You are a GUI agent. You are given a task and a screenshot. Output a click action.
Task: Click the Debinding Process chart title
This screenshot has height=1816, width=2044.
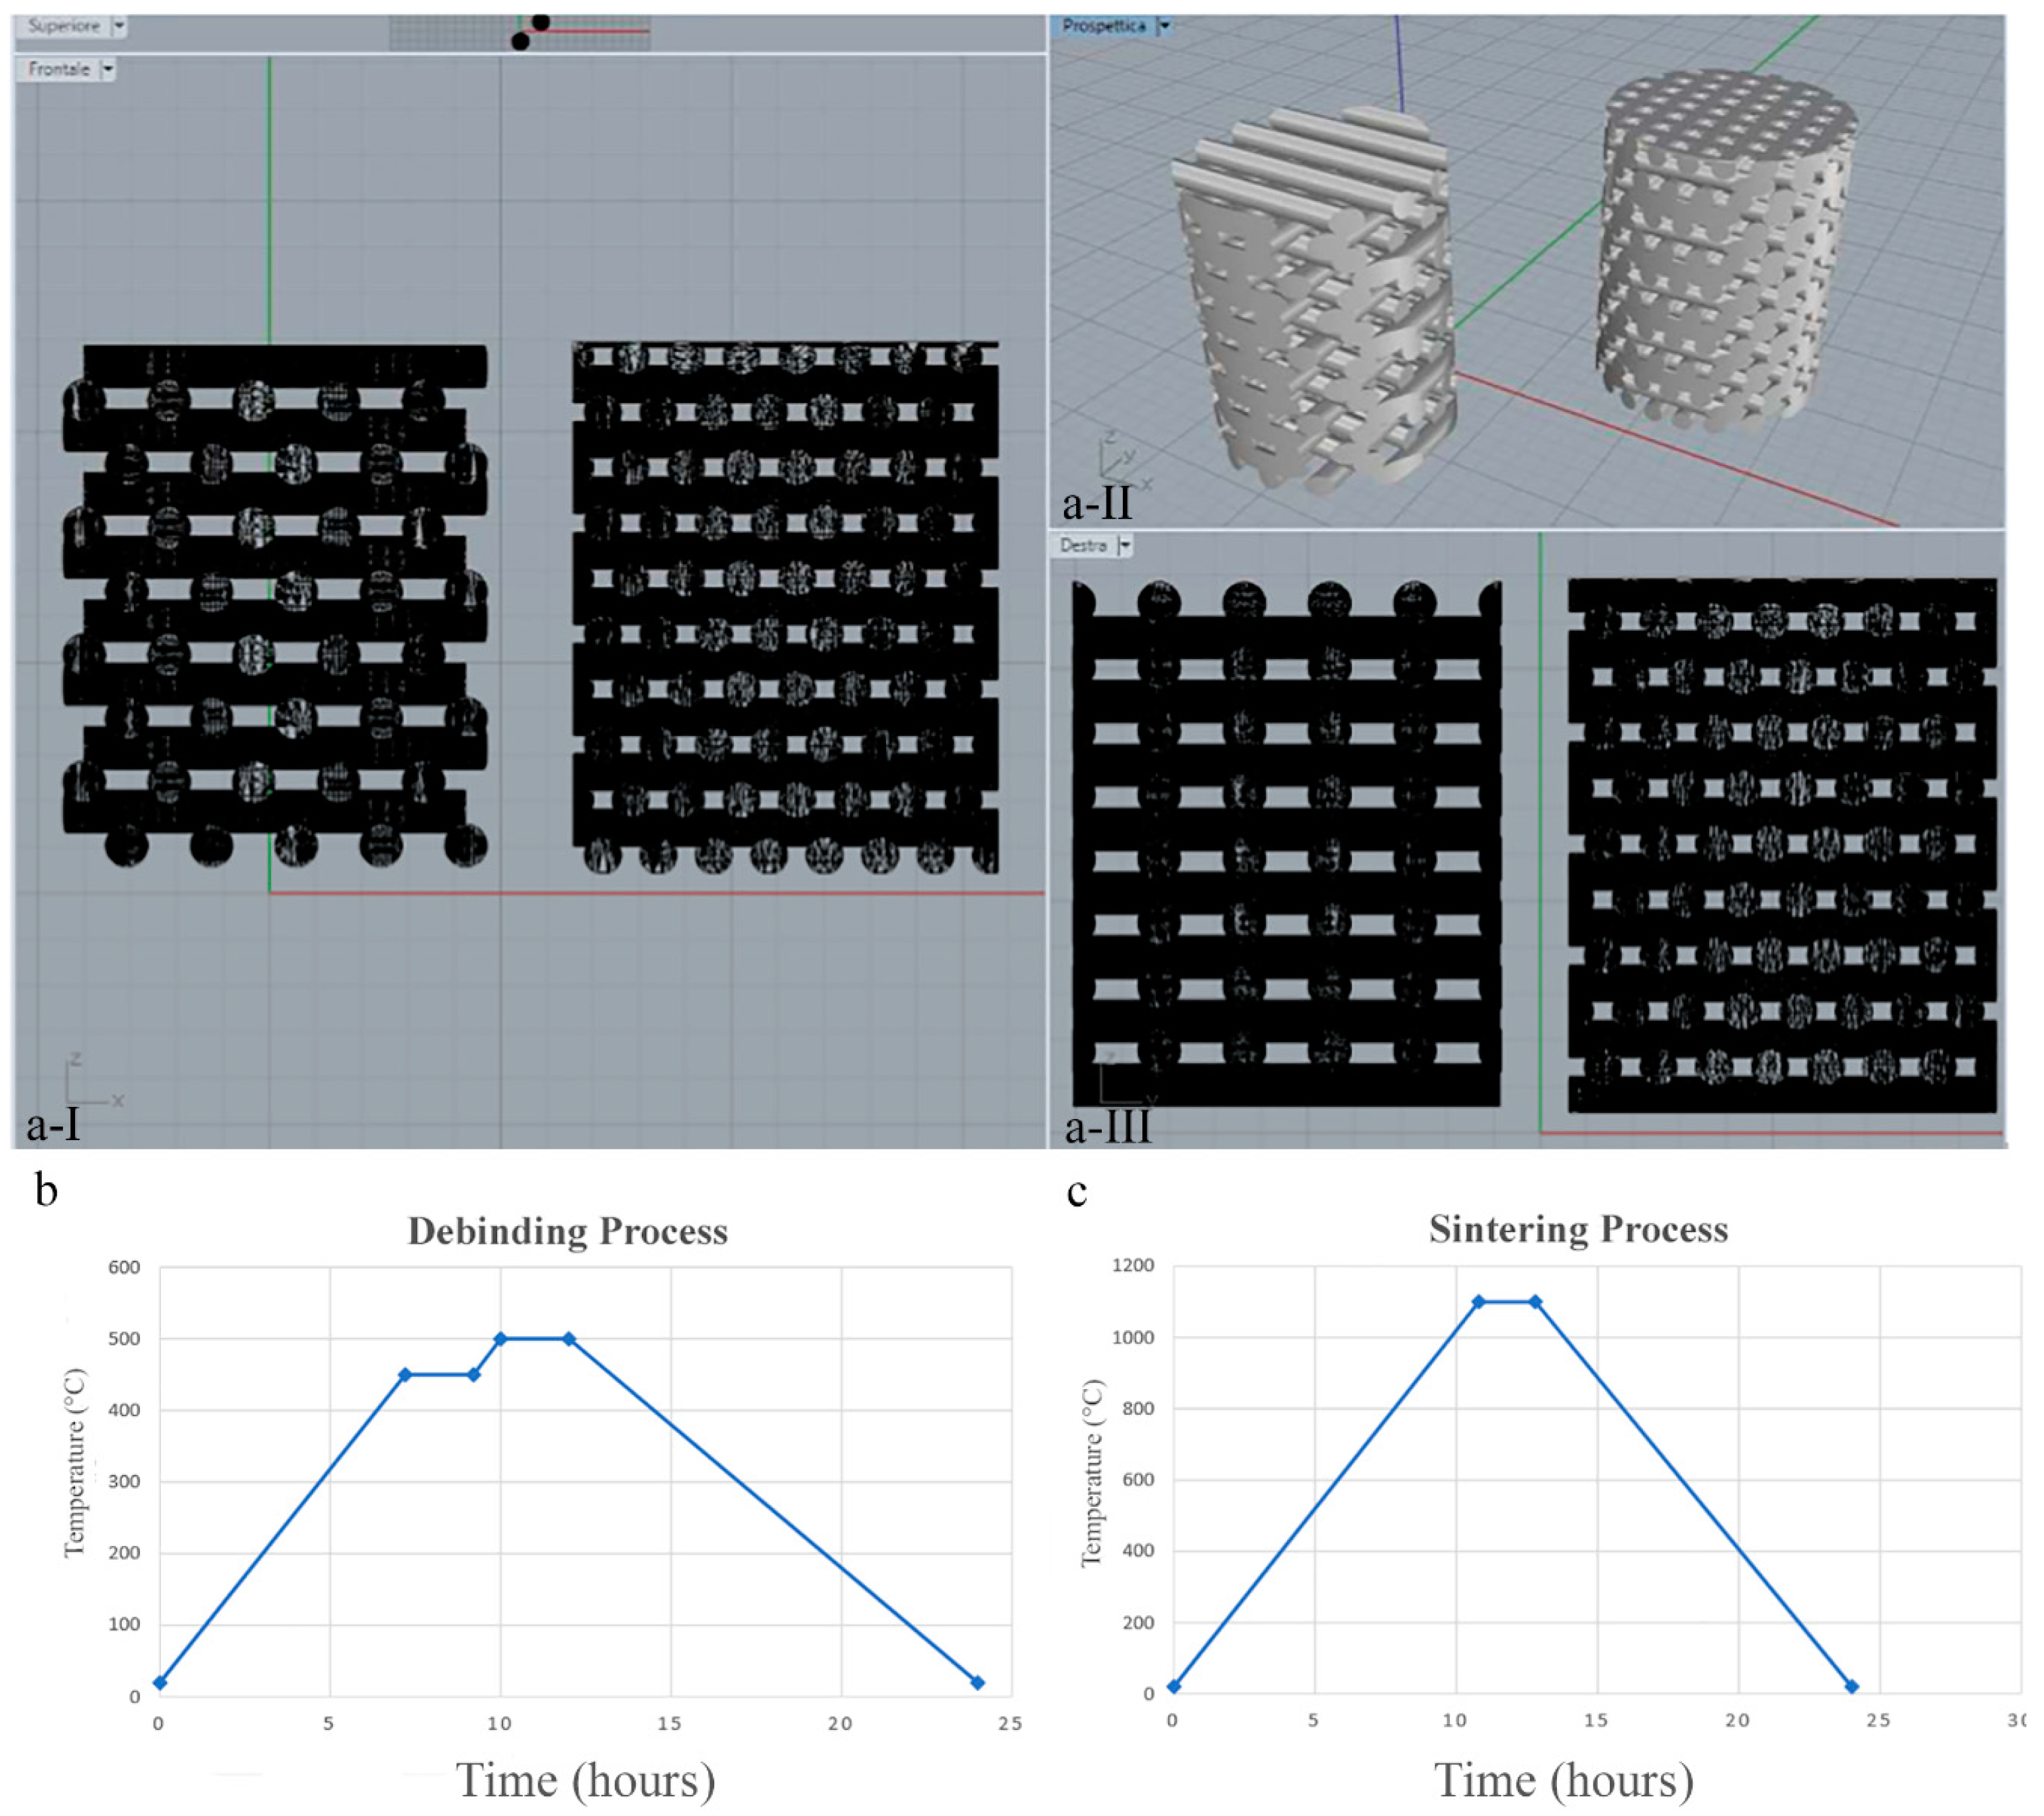pos(567,1231)
